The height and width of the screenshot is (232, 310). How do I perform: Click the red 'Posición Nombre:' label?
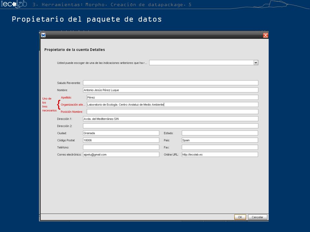[72, 112]
